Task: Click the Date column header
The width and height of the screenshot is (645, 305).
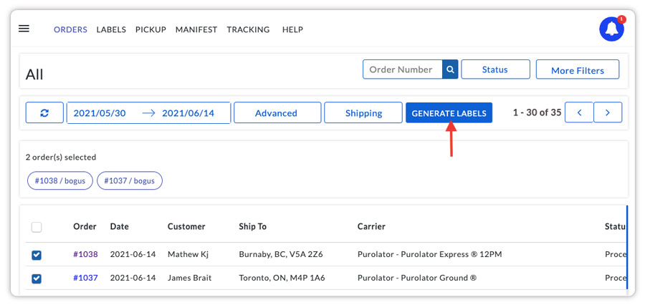Action: [119, 226]
